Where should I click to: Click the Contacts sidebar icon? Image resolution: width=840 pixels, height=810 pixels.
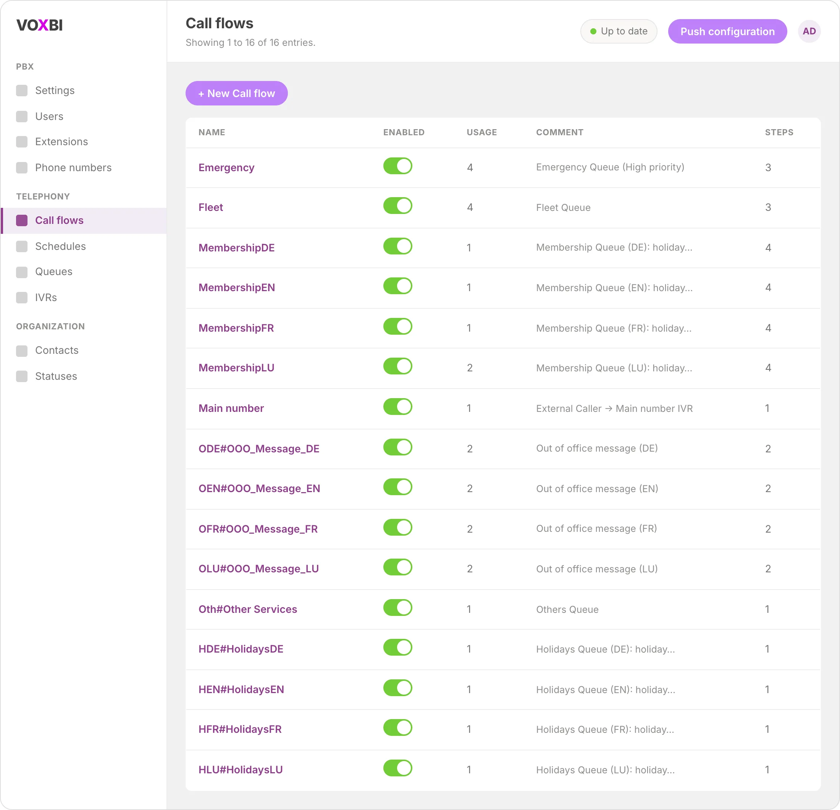(x=22, y=350)
